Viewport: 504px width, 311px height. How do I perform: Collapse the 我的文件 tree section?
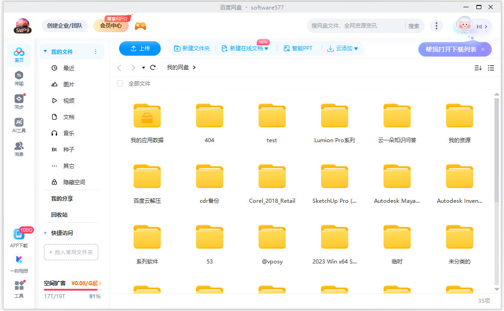coord(45,52)
